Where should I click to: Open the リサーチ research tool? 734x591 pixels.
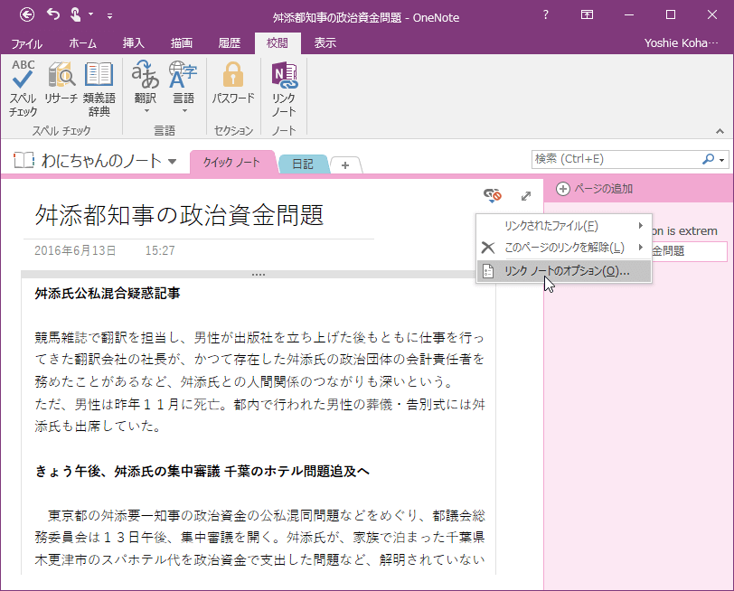[61, 82]
